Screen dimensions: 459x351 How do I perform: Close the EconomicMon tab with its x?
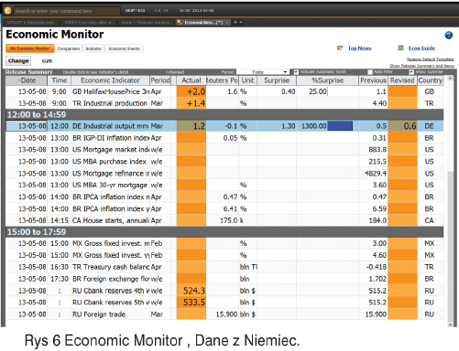click(x=227, y=22)
